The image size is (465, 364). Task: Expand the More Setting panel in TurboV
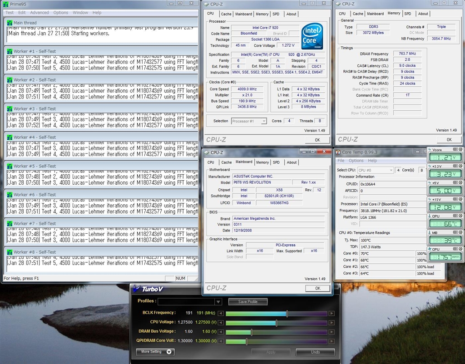pyautogui.click(x=155, y=352)
